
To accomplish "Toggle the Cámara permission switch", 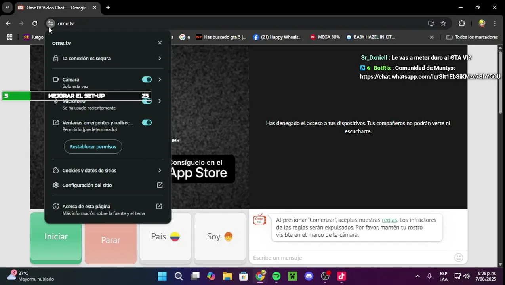I will coord(147,80).
